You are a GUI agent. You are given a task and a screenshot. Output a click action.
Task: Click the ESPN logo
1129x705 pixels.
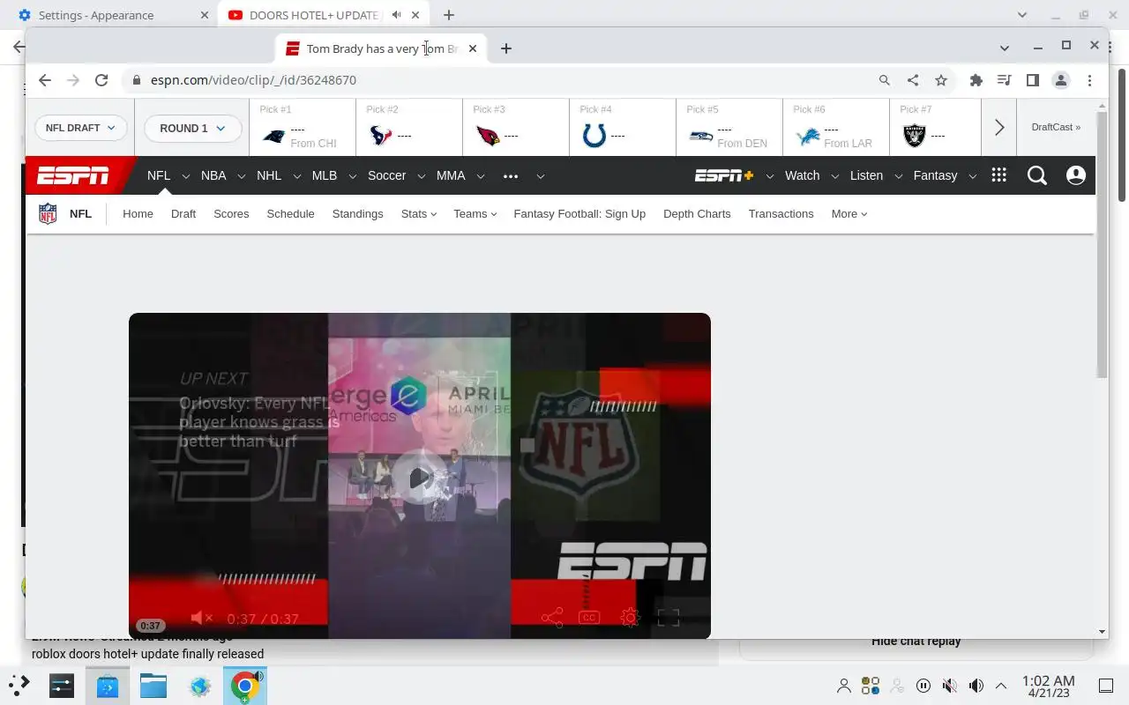click(x=73, y=175)
